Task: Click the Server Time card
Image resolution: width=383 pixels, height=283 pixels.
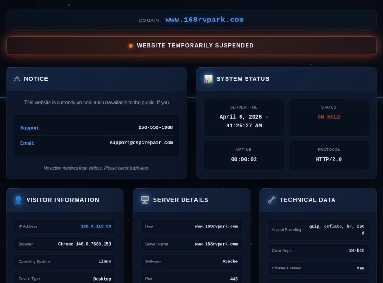Action: coord(244,117)
